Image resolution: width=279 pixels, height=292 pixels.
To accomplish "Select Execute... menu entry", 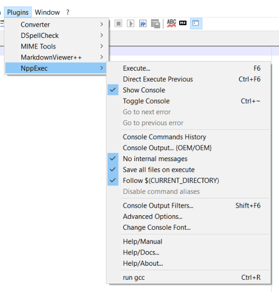I will (189, 68).
